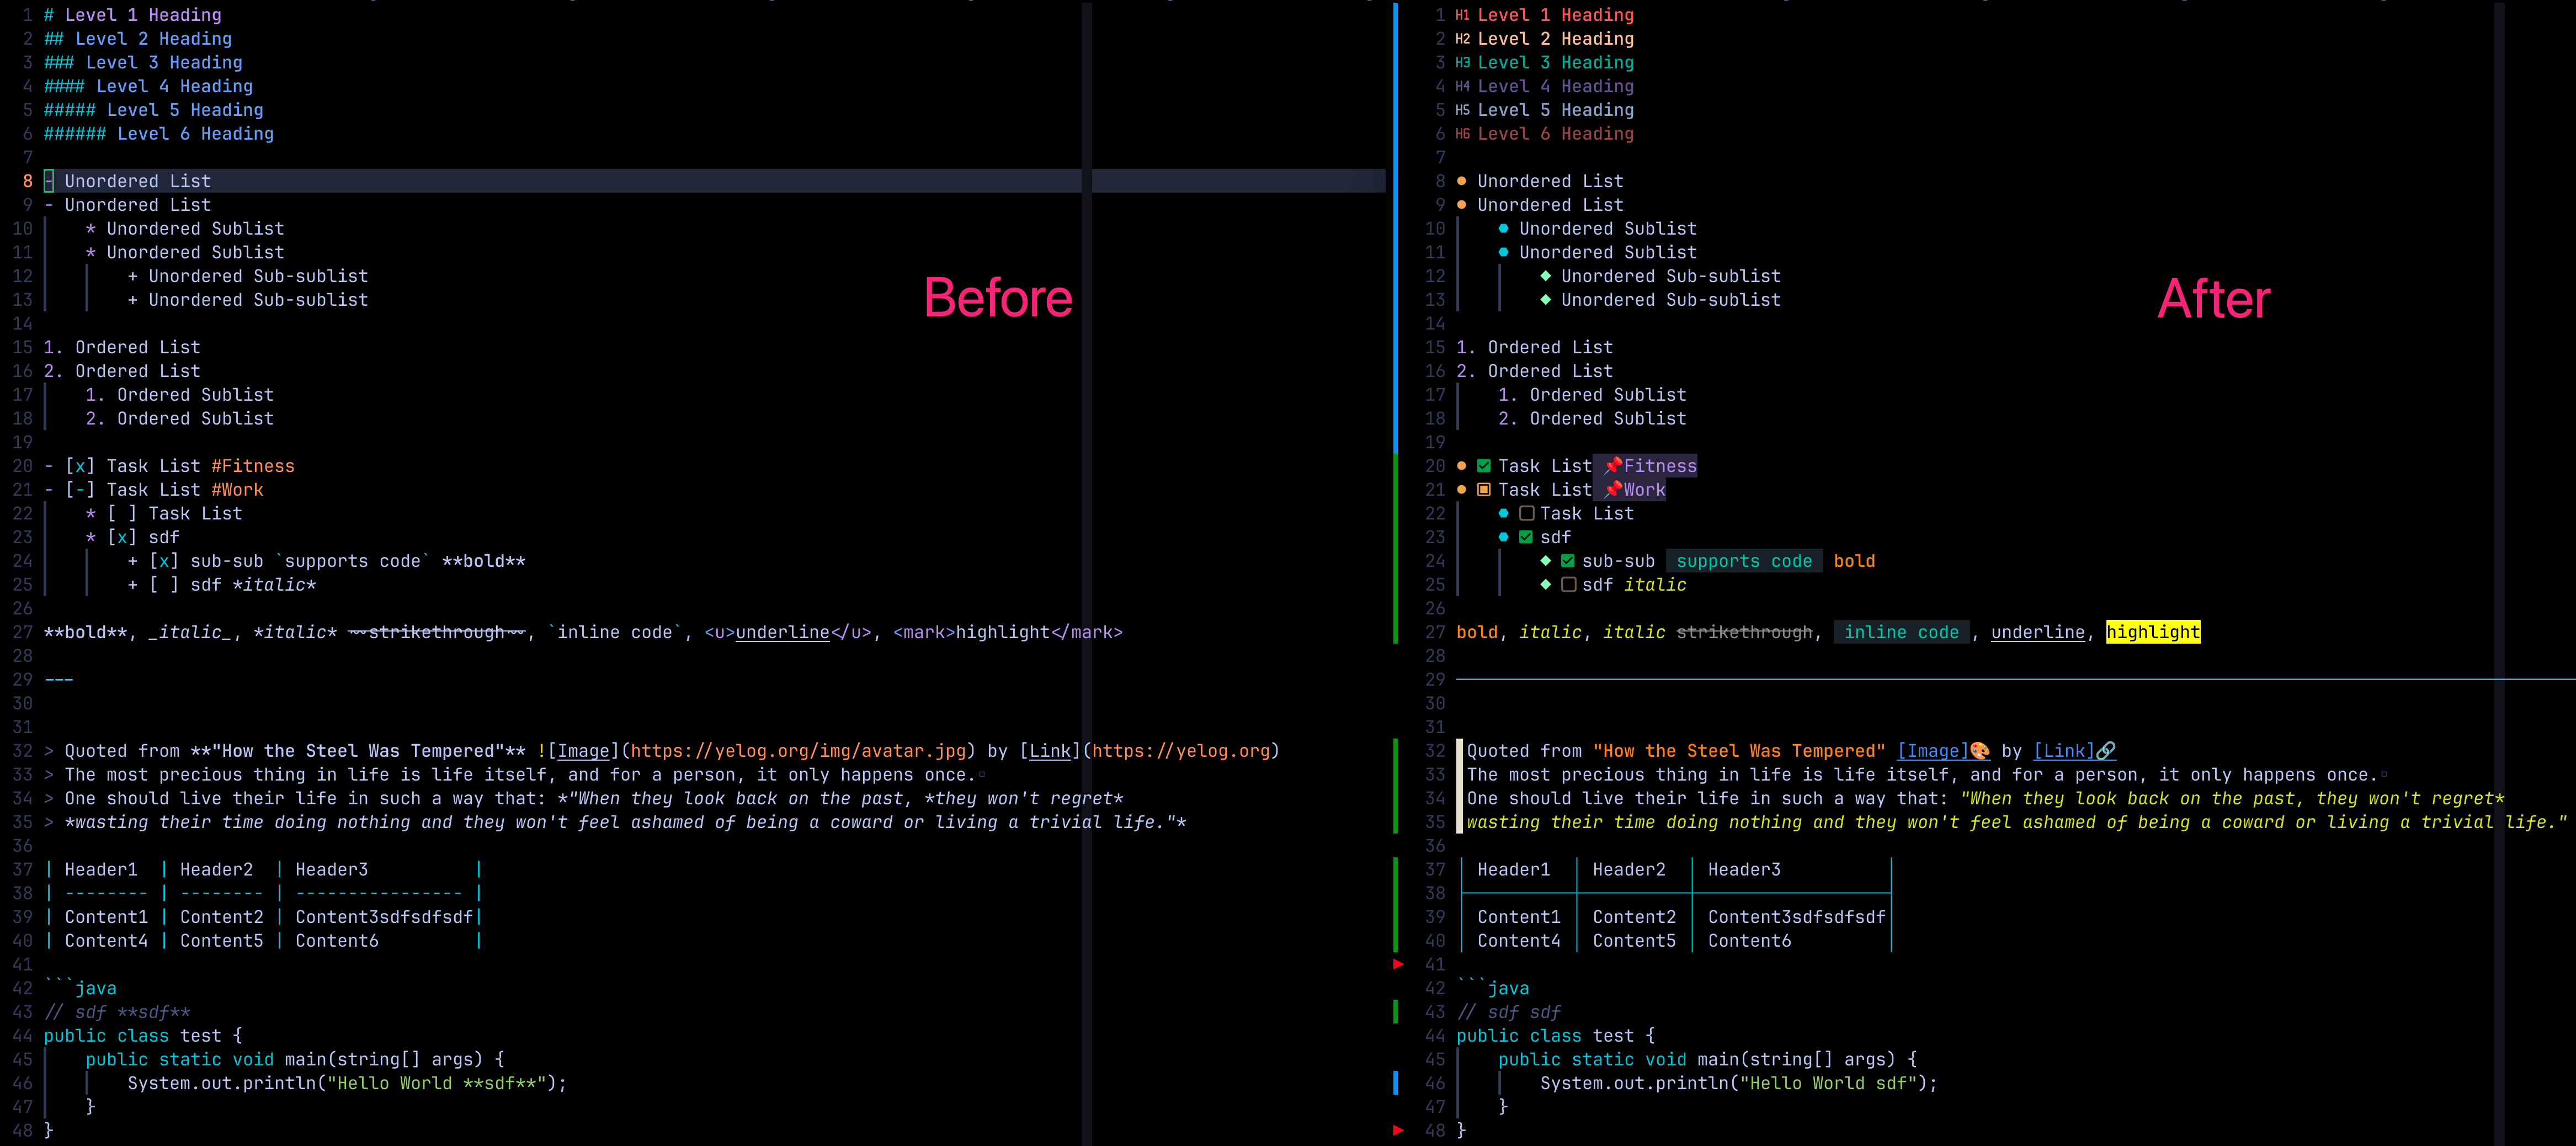Image resolution: width=2576 pixels, height=1146 pixels.
Task: Click the raw [-] checkbox on Work line, left pane
Action: click(x=80, y=490)
